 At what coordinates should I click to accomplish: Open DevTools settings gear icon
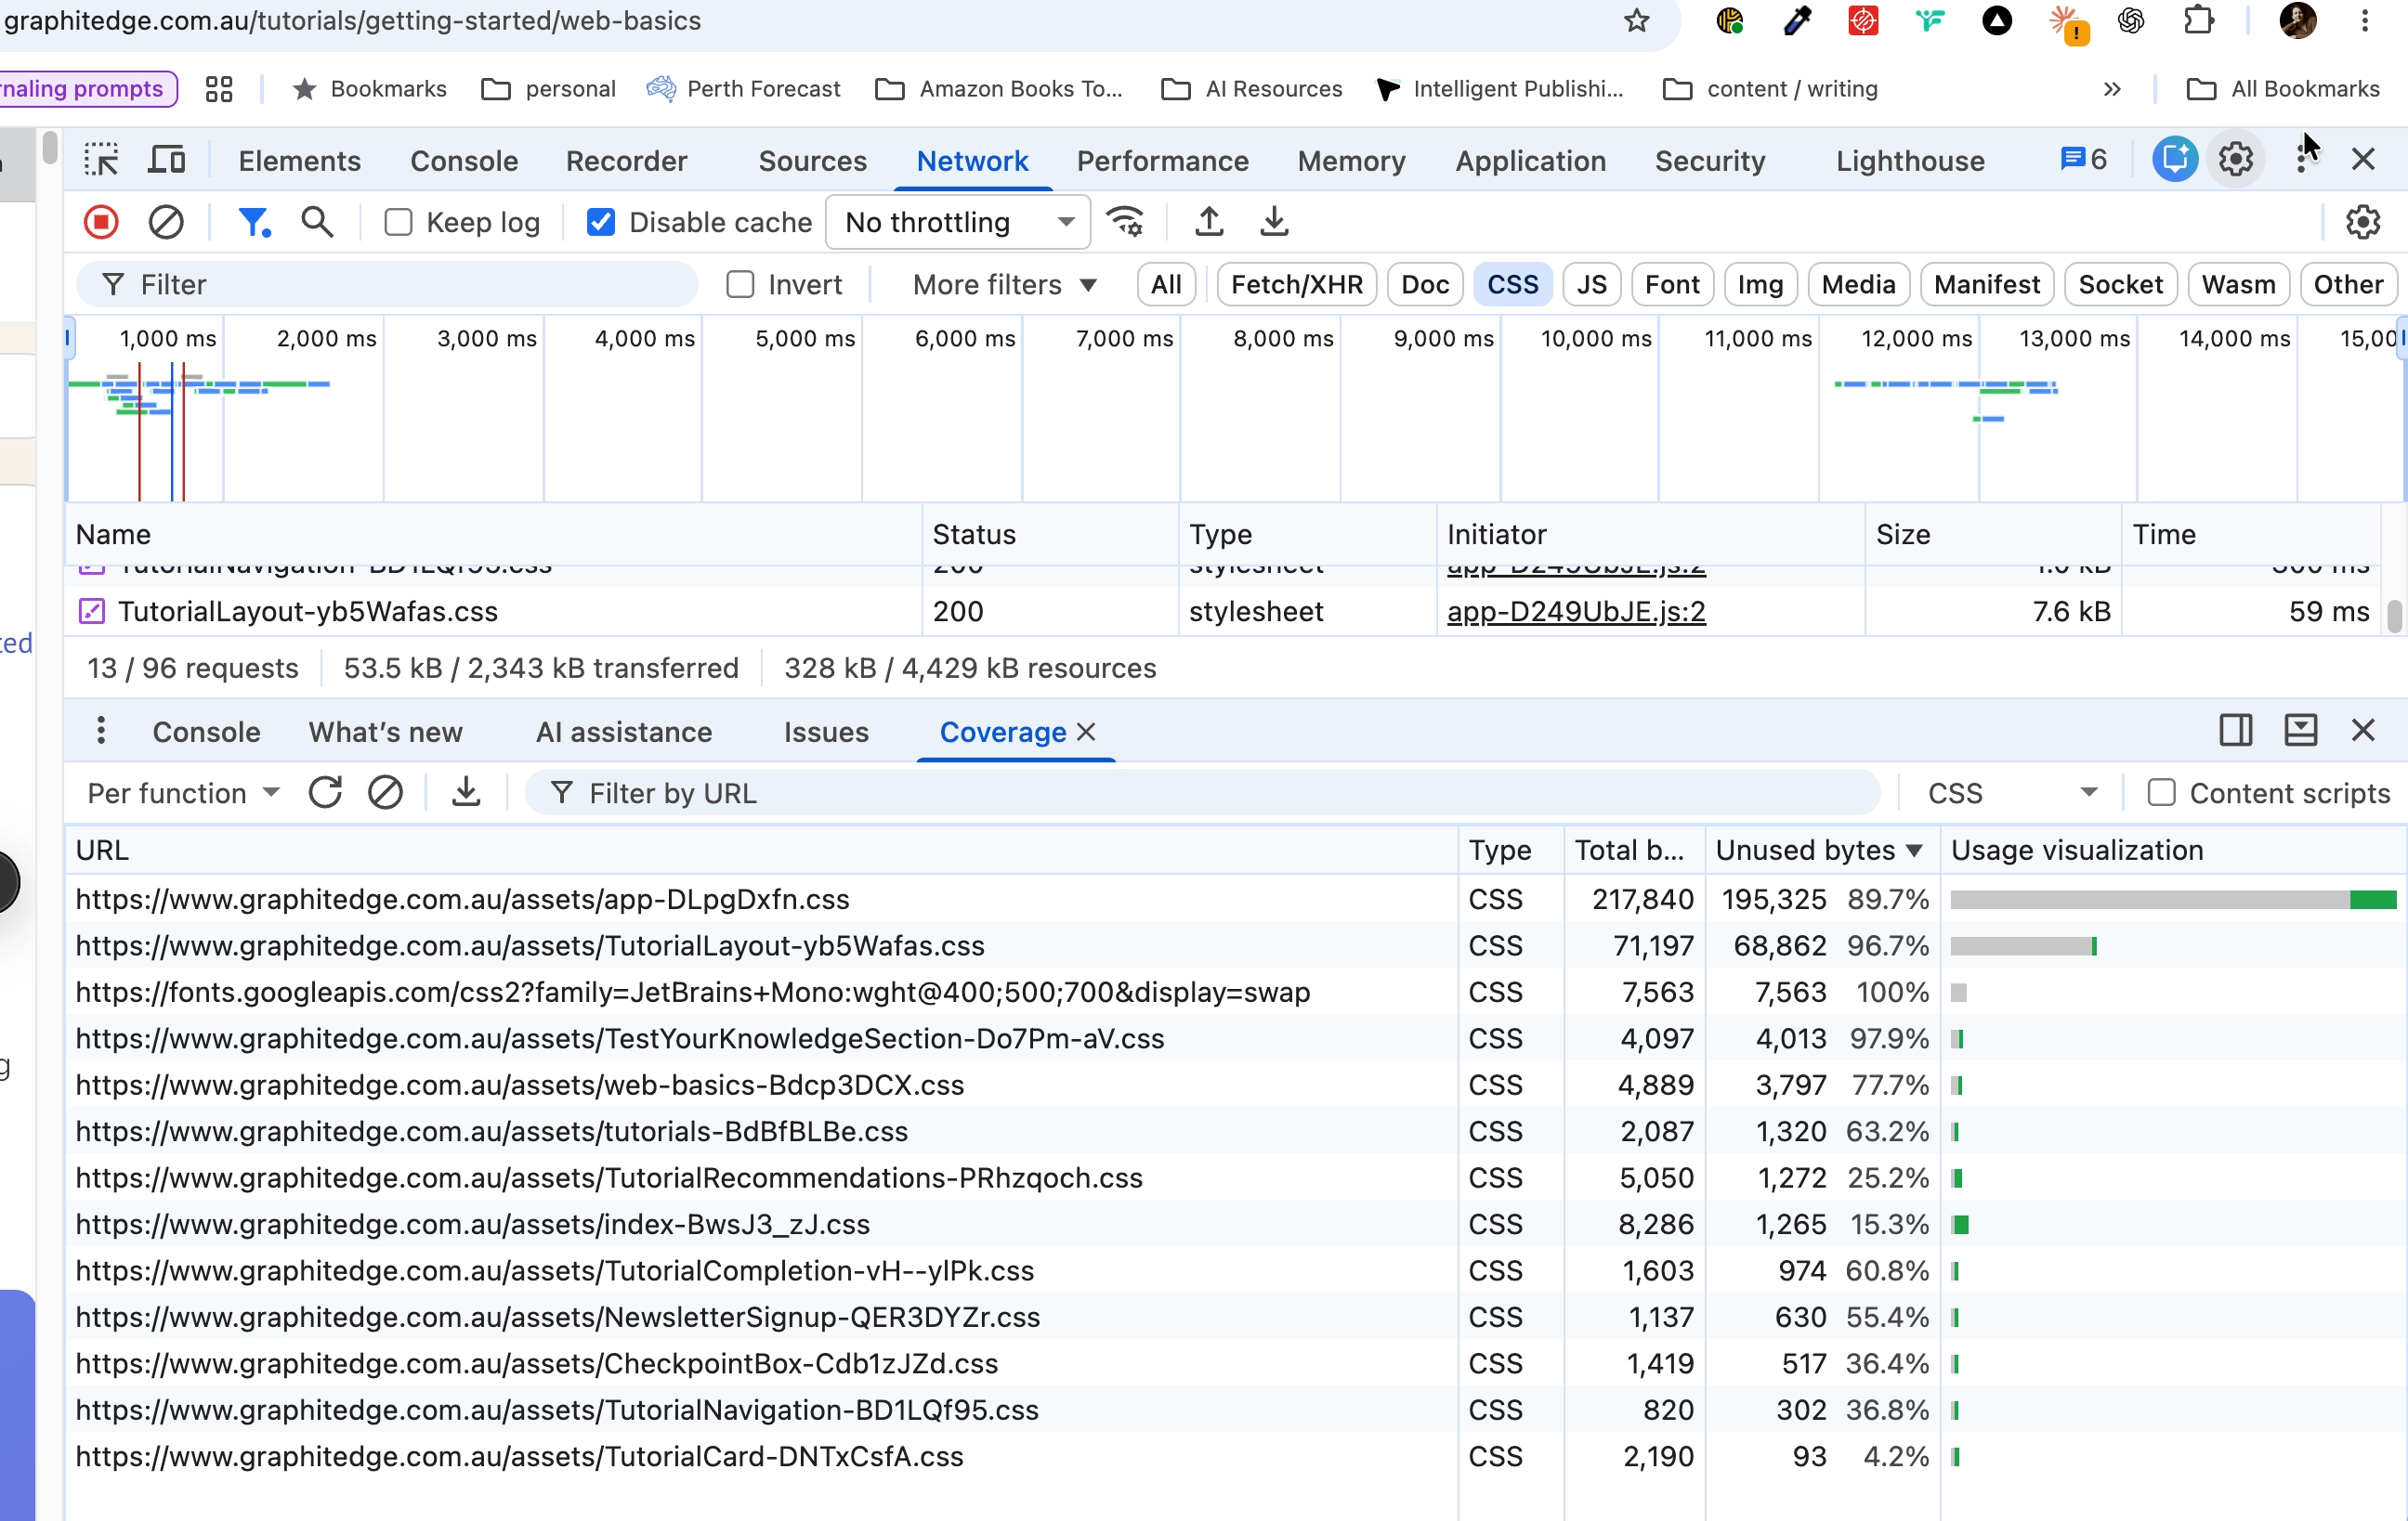[2236, 160]
